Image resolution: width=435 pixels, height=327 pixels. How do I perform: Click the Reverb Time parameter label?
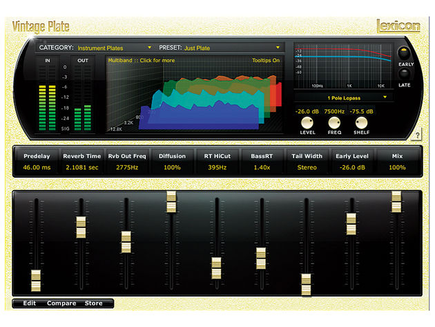pyautogui.click(x=82, y=156)
